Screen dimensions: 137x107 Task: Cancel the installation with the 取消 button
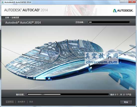[x=126, y=102]
